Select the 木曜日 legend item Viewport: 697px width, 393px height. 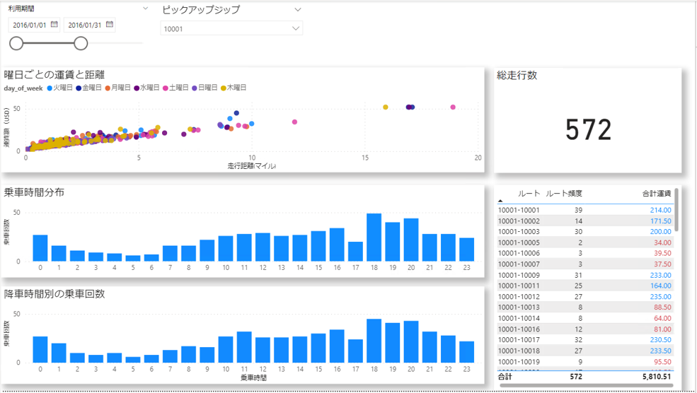tap(237, 88)
